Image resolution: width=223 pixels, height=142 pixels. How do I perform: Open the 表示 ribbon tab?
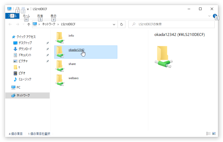(54, 16)
